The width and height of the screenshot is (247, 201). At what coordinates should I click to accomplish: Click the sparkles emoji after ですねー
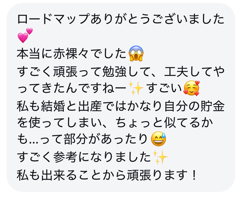tap(136, 88)
